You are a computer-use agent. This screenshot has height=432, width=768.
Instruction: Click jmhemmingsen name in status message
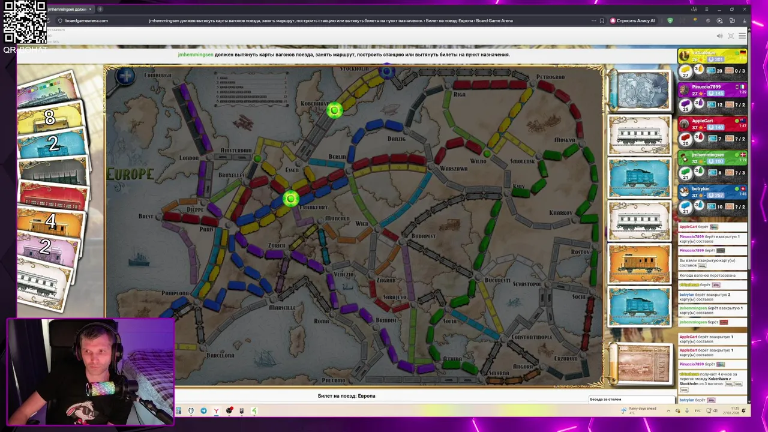[x=196, y=55]
